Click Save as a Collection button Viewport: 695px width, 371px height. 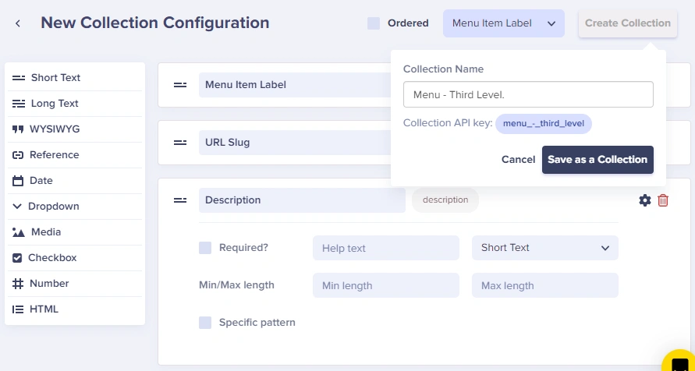[x=597, y=160]
